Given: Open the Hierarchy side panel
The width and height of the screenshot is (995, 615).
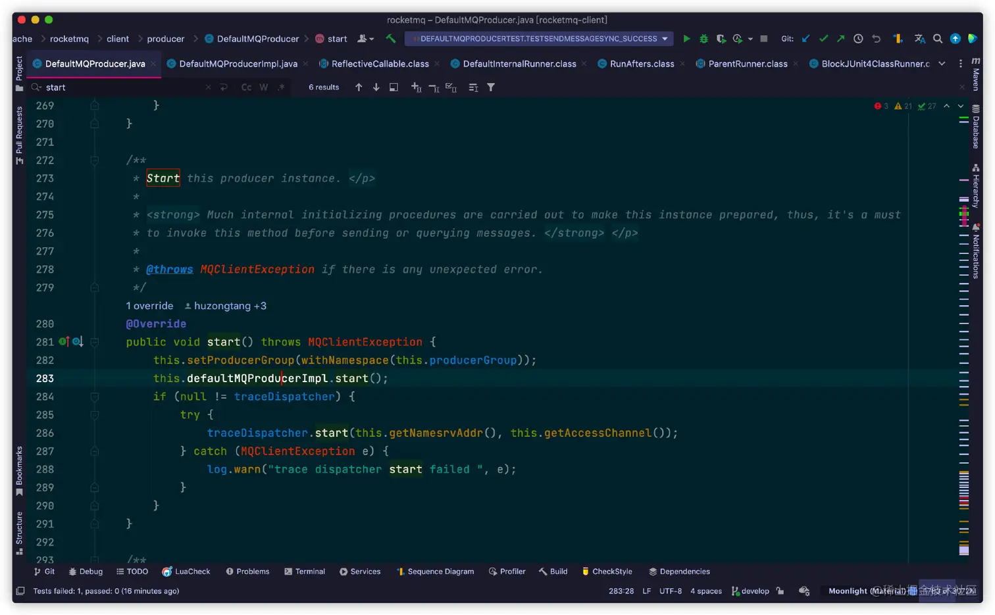Looking at the screenshot, I should [x=976, y=186].
